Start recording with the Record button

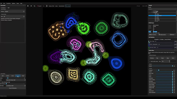39,6
